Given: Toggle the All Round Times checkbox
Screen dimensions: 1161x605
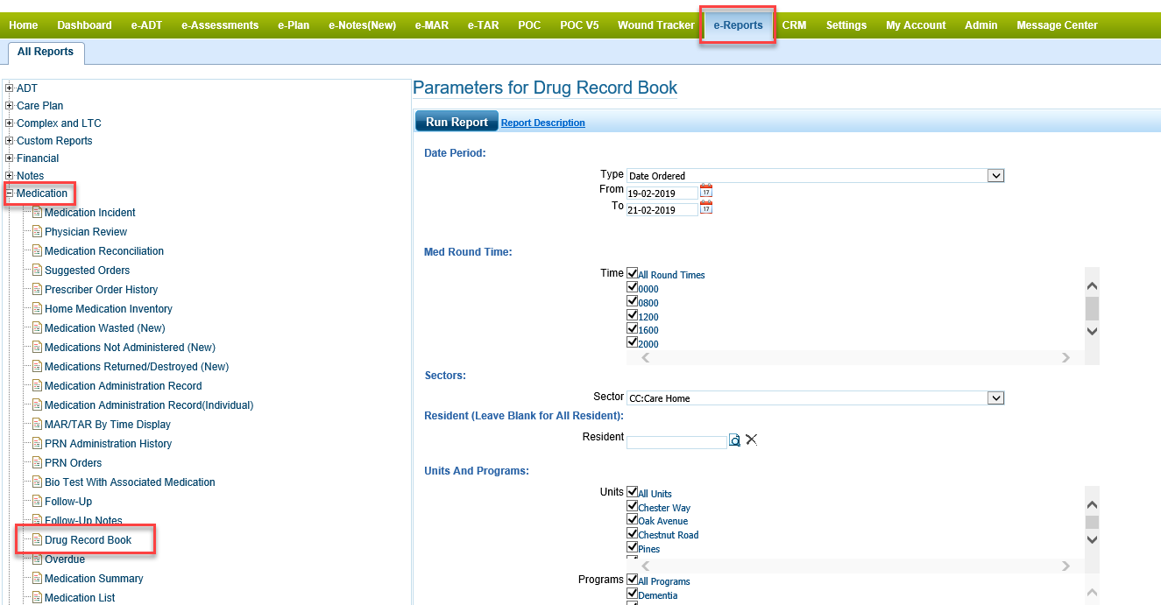Looking at the screenshot, I should click(x=632, y=273).
